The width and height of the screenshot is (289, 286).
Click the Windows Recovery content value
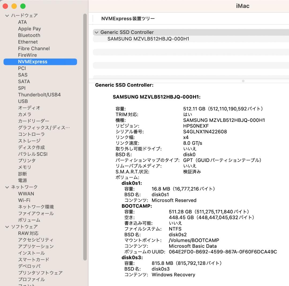tap(173, 275)
